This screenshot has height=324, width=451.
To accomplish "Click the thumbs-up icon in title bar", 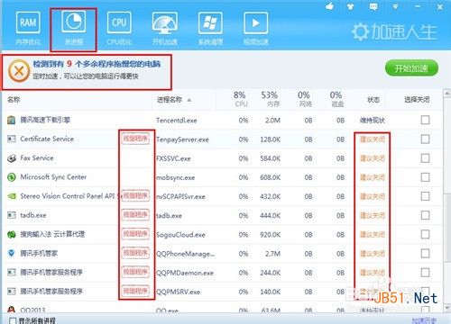I will 330,6.
